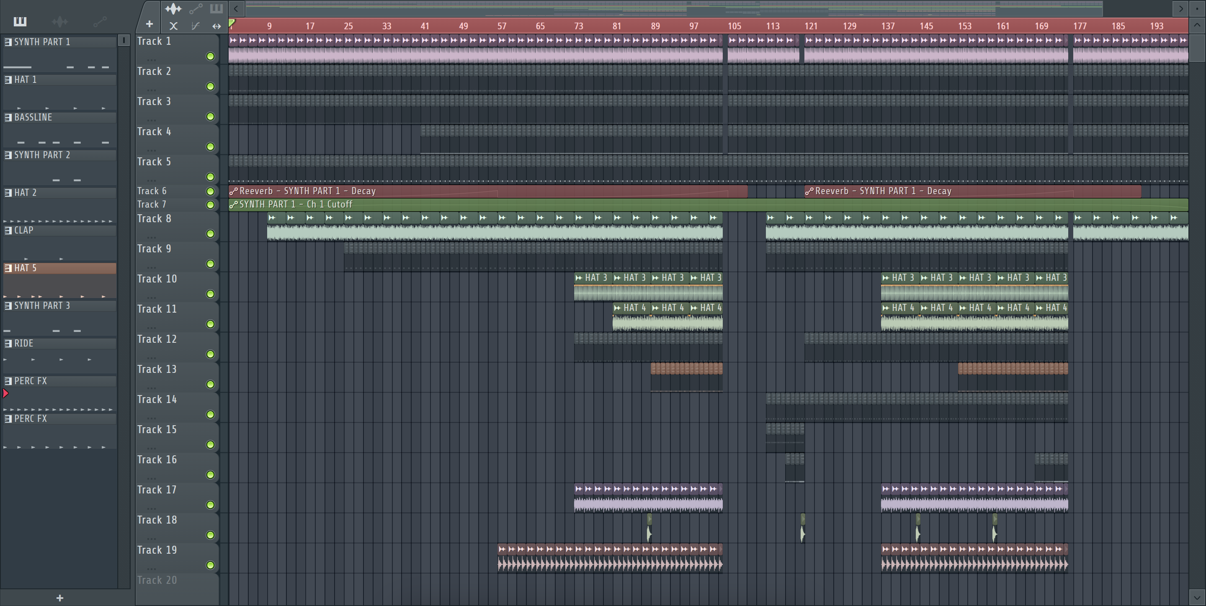1206x606 pixels.
Task: Select the RIDE pattern name
Action: 24,344
